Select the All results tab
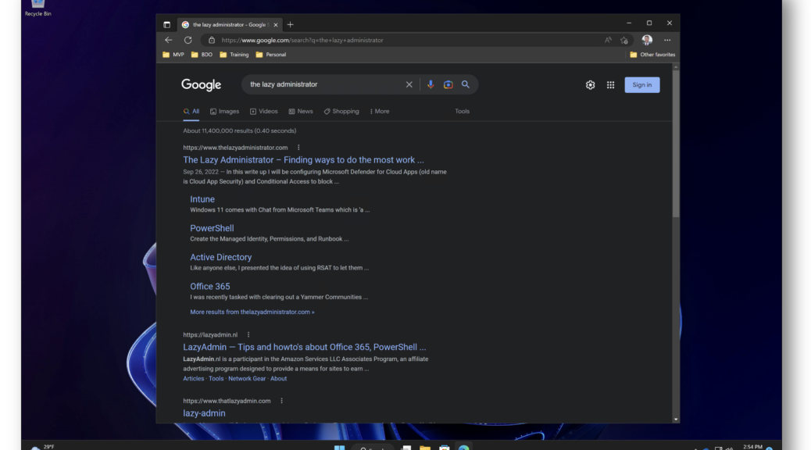Viewport: 811px width, 450px height. click(x=191, y=111)
